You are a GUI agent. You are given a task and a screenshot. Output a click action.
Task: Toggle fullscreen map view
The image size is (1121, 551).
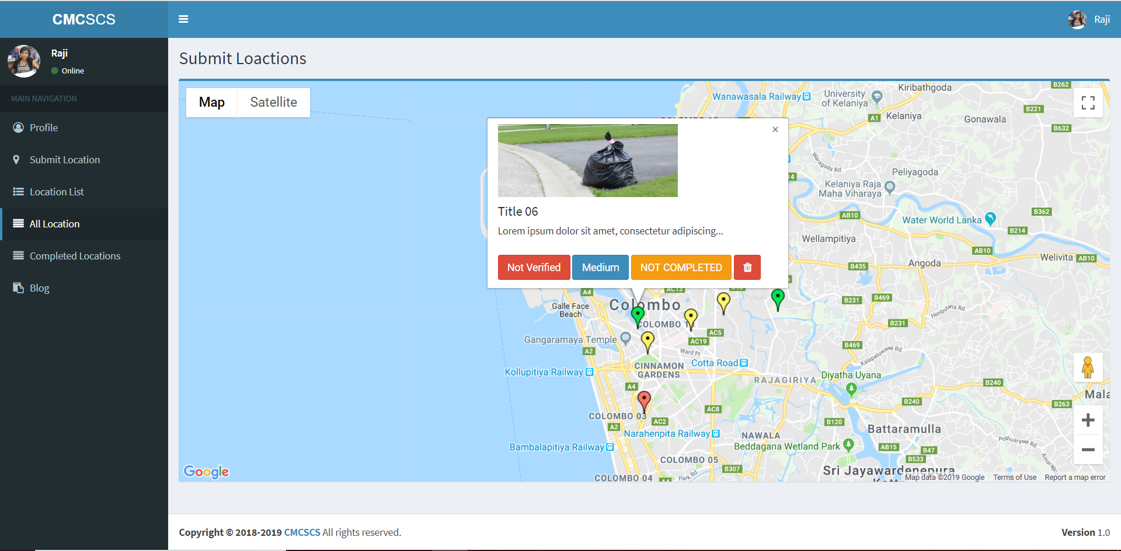pyautogui.click(x=1088, y=103)
